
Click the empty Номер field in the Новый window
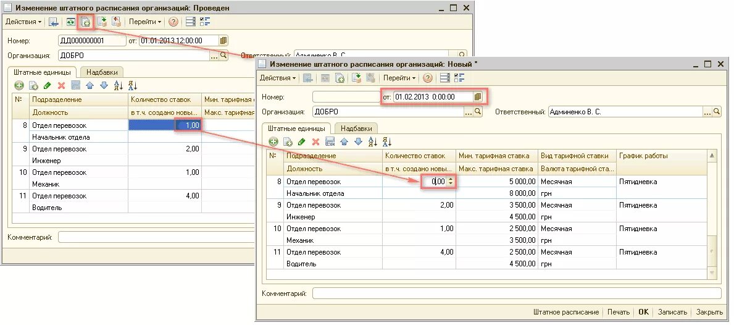346,97
